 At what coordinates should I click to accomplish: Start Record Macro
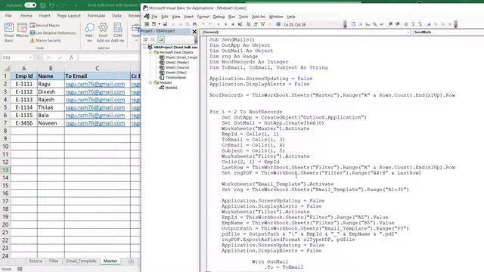pos(45,25)
